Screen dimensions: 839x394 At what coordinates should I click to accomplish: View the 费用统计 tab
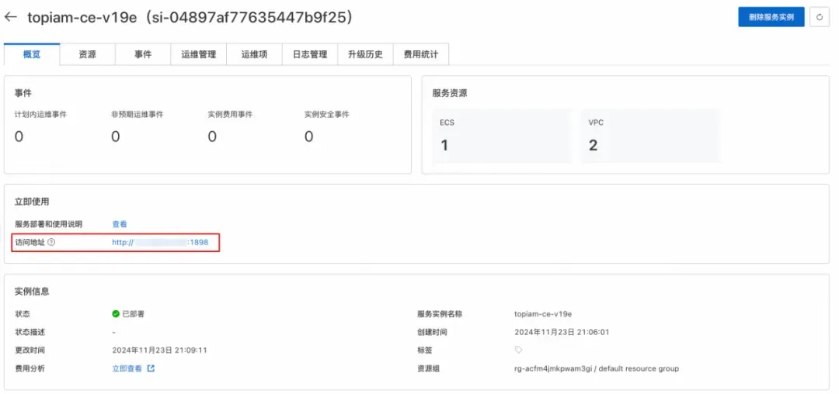pos(421,54)
